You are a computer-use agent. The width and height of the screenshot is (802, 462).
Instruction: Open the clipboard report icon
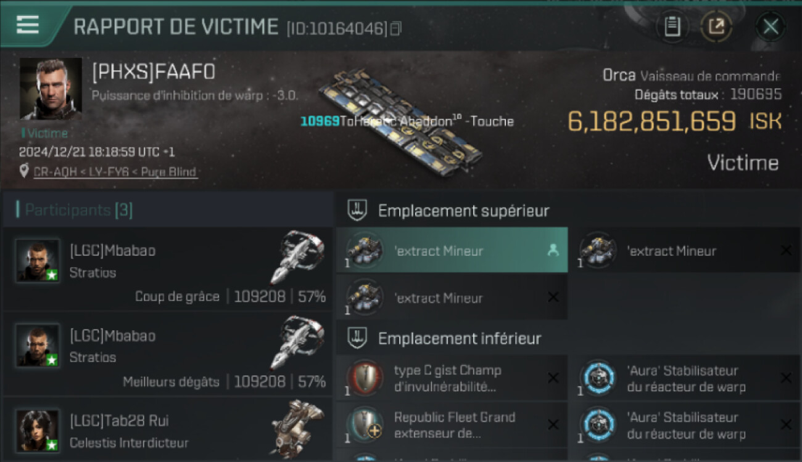[672, 26]
